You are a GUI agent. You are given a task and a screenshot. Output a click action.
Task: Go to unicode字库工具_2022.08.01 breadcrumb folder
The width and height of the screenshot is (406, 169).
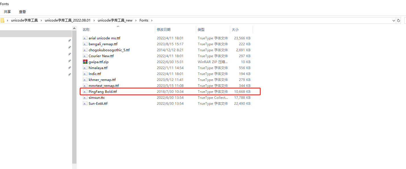(x=68, y=20)
